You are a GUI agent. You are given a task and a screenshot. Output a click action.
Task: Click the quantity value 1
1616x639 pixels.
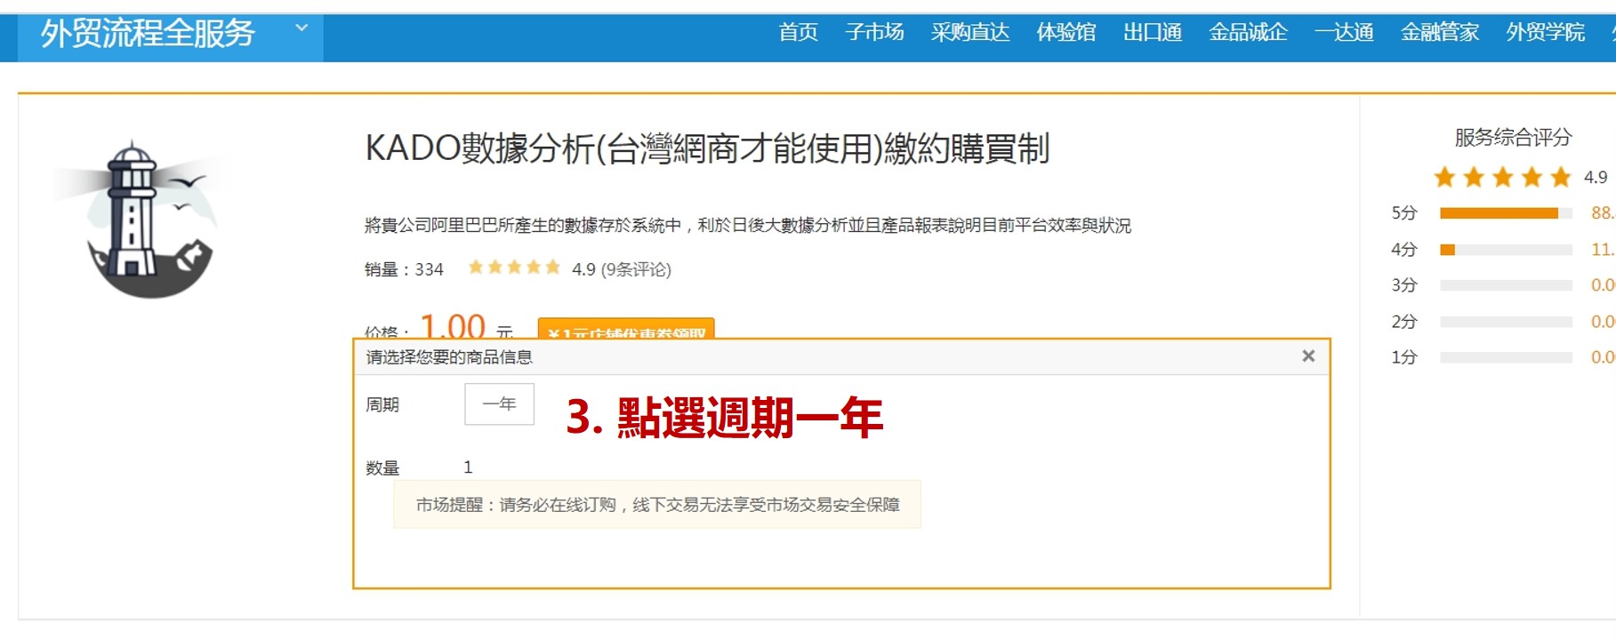[x=468, y=467]
